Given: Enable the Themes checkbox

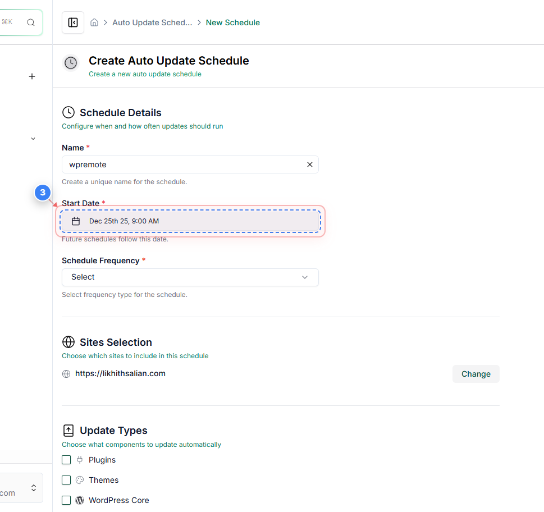Looking at the screenshot, I should point(66,479).
